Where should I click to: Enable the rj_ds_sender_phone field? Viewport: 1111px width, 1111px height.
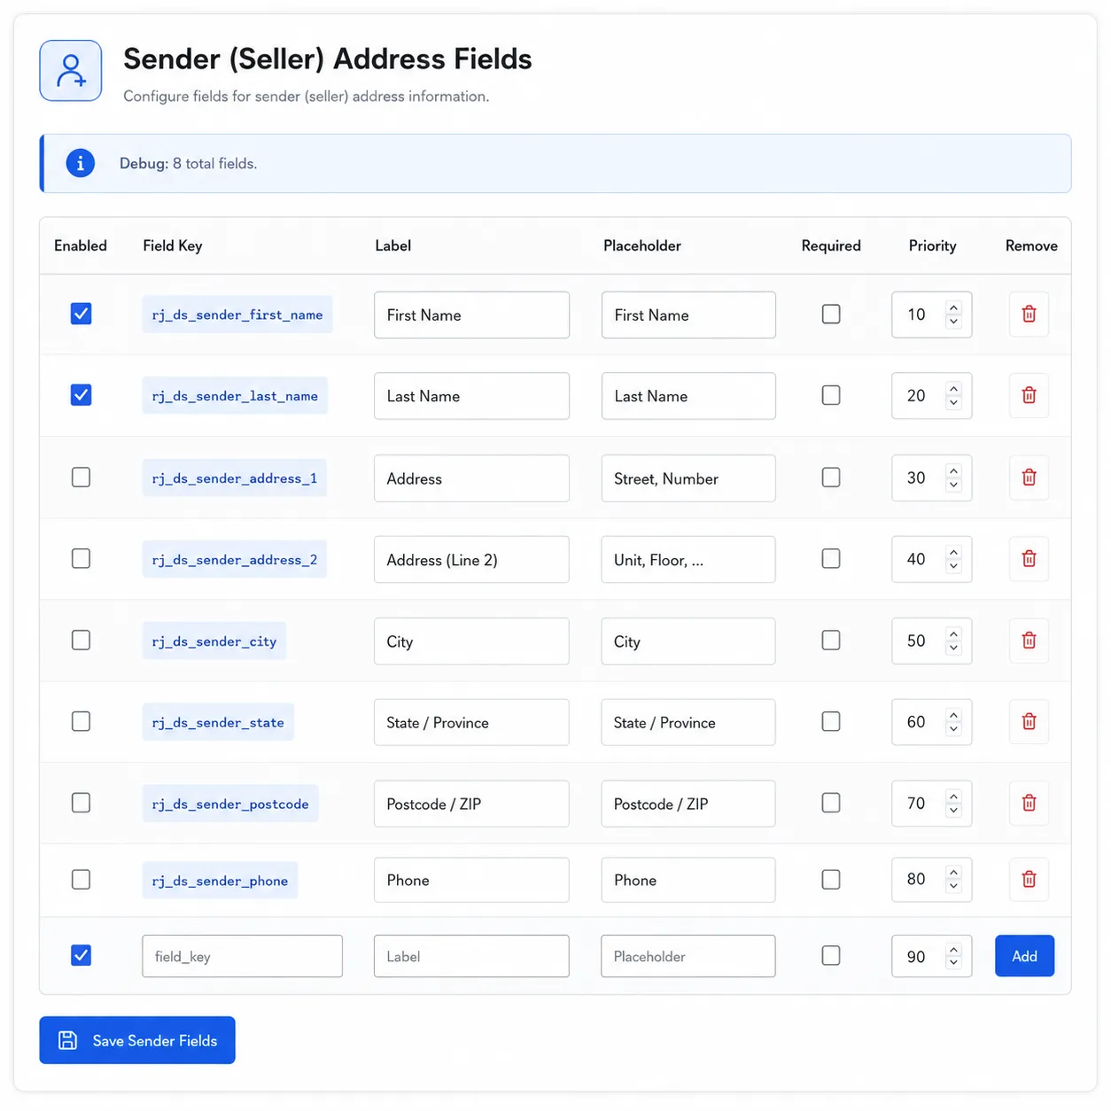(81, 880)
